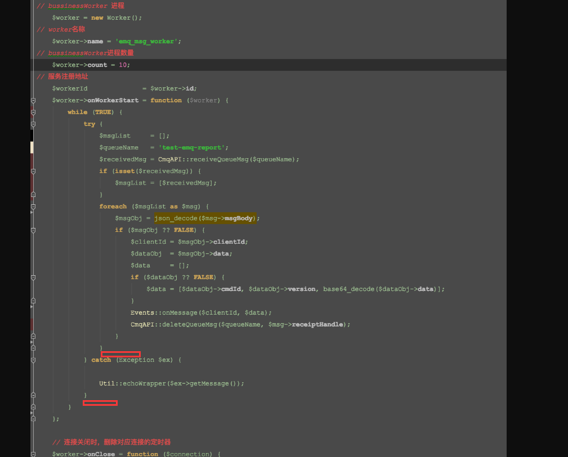568x457 pixels.
Task: Click the 'version' property
Action: (301, 289)
